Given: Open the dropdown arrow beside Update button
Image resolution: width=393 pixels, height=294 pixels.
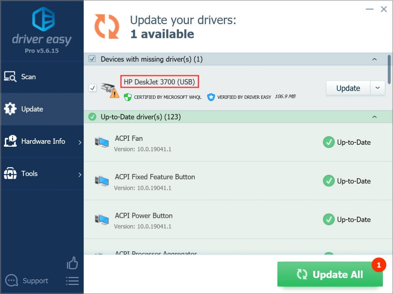Looking at the screenshot, I should pos(378,88).
